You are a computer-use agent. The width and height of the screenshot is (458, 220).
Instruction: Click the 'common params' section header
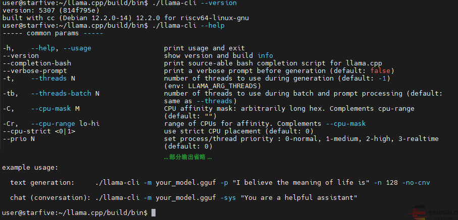click(x=53, y=33)
